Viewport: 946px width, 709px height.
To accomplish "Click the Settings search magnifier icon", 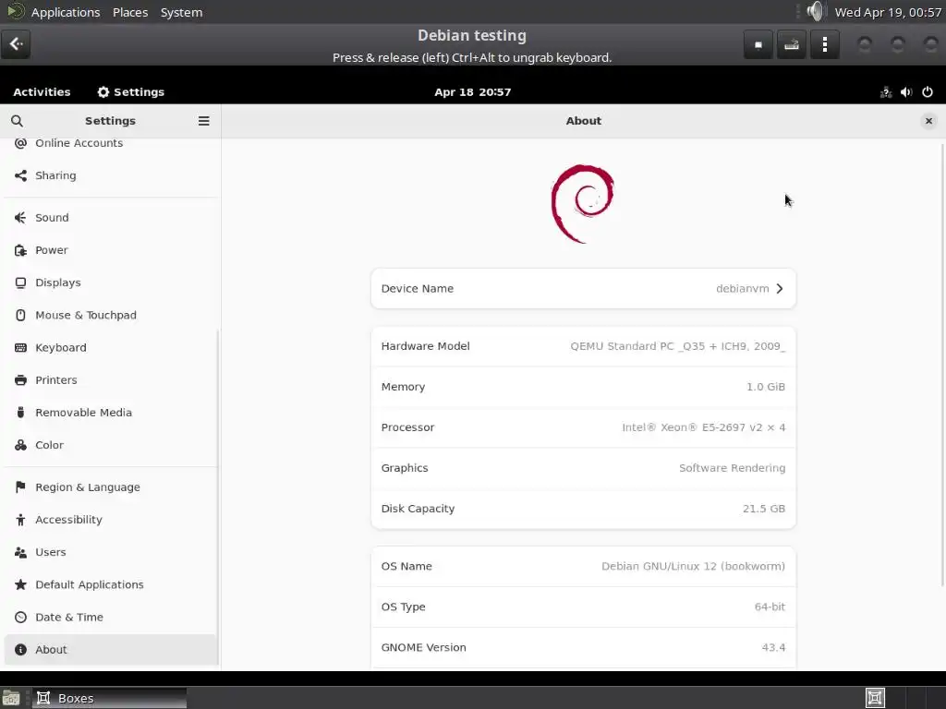I will (x=17, y=121).
